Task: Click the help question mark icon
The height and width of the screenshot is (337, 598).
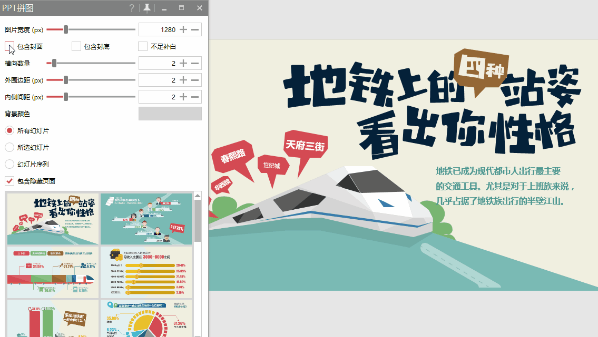Action: 132,8
